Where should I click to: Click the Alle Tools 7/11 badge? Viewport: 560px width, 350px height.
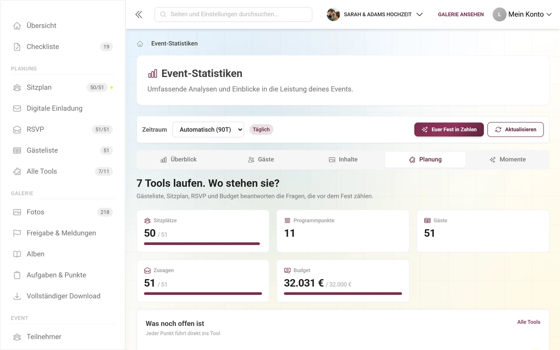(104, 171)
